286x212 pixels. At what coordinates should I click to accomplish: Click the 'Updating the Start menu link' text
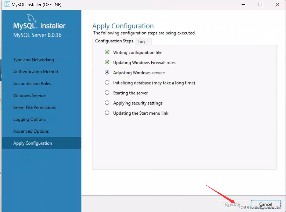(141, 113)
